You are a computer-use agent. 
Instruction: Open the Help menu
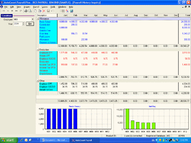point(71,7)
